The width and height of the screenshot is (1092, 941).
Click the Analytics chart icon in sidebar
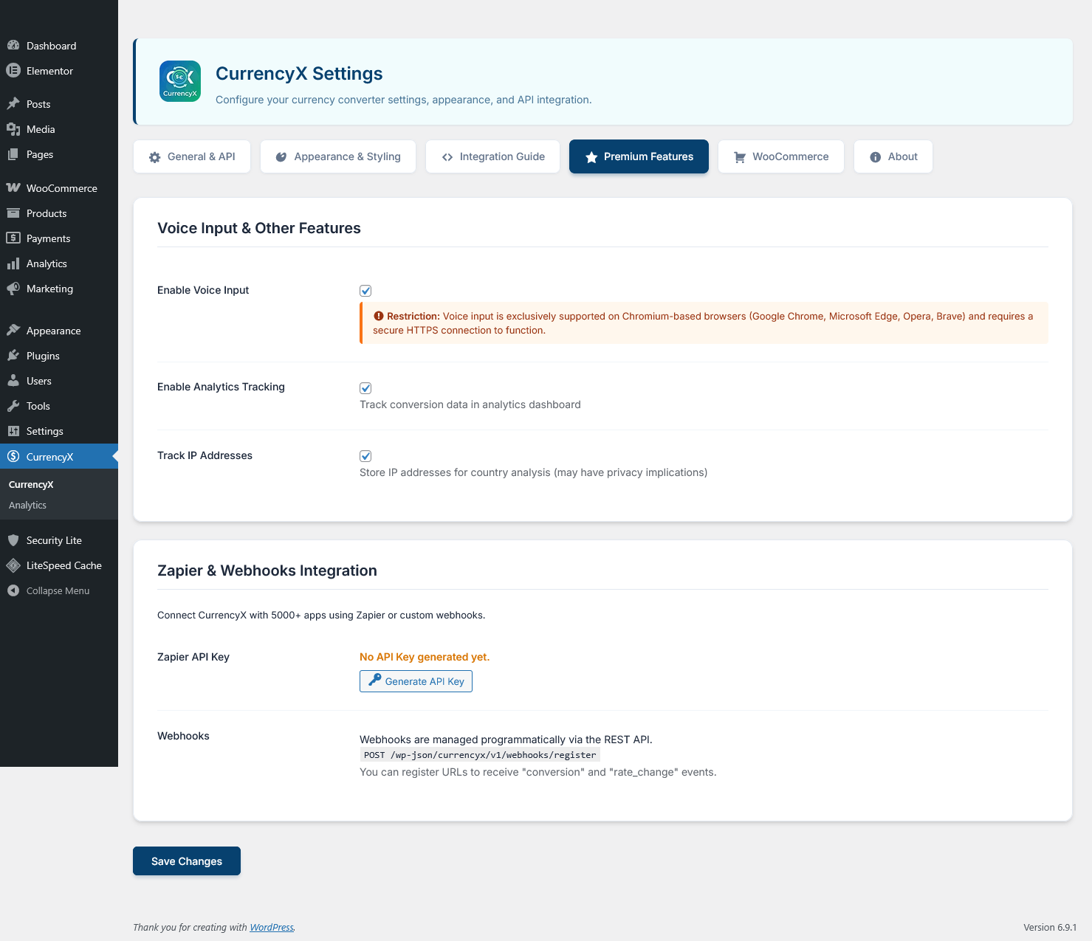(13, 263)
